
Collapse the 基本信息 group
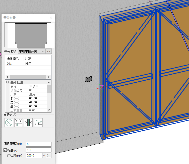click(8, 82)
